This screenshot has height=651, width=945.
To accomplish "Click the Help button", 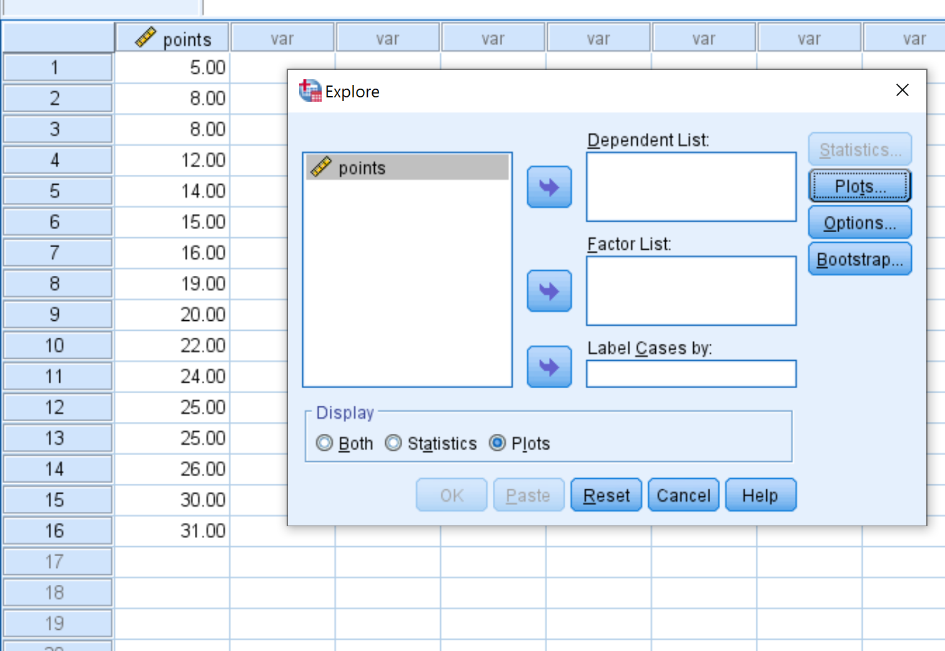I will tap(760, 496).
